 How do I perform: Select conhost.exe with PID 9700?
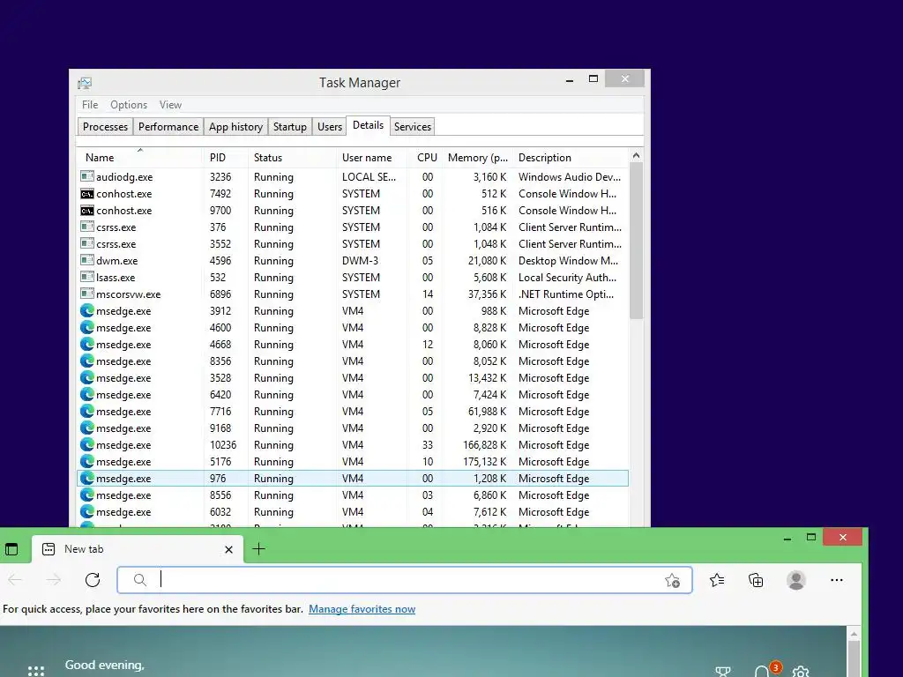point(353,211)
